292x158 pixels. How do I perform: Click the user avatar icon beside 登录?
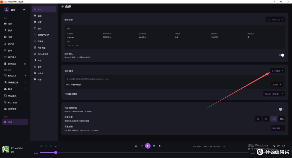pos(7,10)
